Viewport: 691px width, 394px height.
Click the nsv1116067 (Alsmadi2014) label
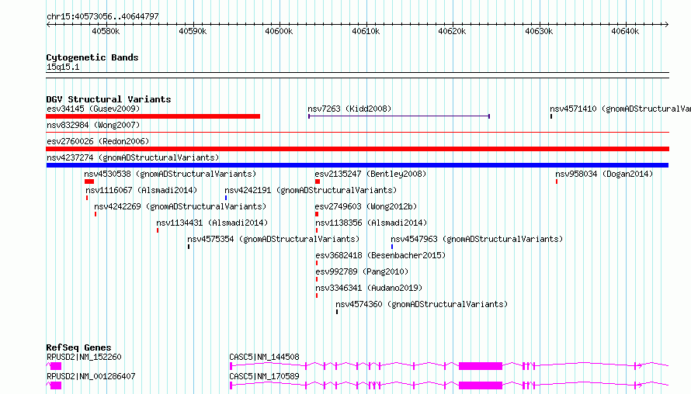pyautogui.click(x=141, y=190)
